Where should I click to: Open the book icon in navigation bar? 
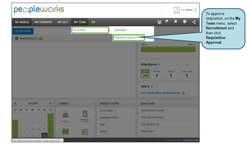159,22
